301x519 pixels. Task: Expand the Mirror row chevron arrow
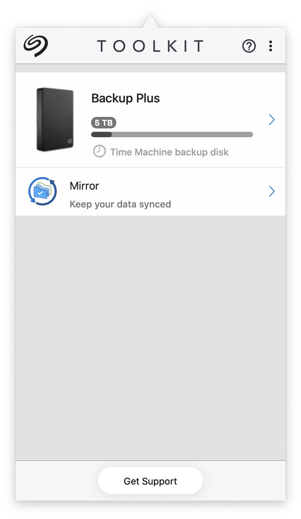pyautogui.click(x=272, y=191)
